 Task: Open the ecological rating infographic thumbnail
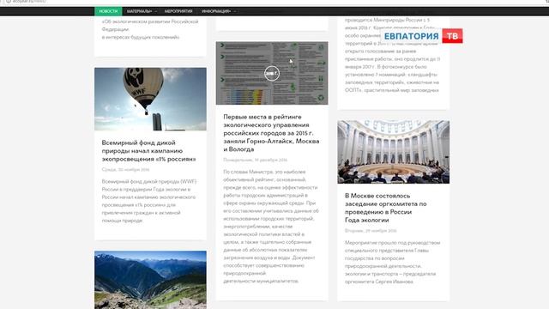pyautogui.click(x=272, y=73)
